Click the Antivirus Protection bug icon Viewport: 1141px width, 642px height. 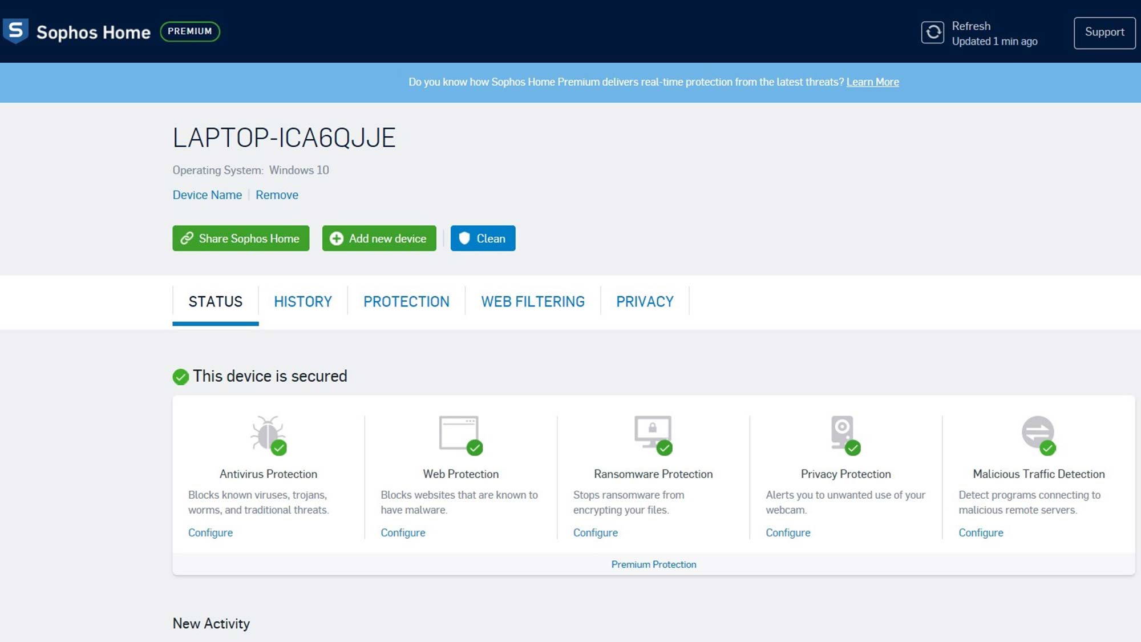(x=268, y=435)
